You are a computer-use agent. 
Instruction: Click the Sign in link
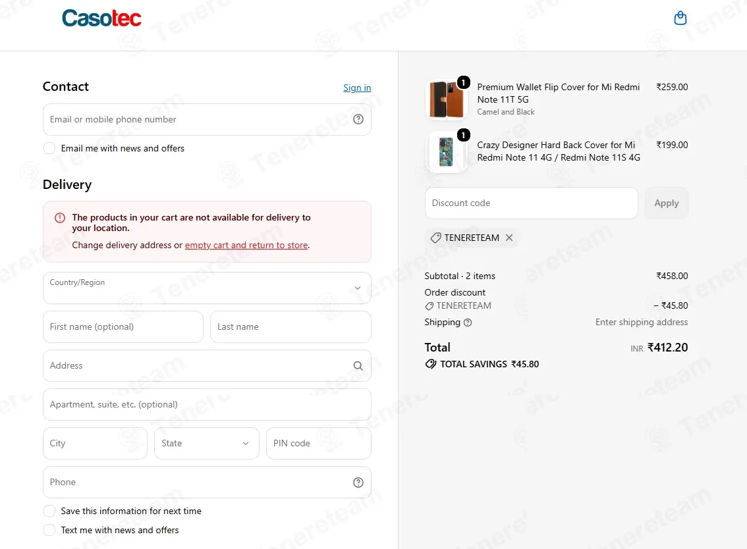click(x=357, y=88)
